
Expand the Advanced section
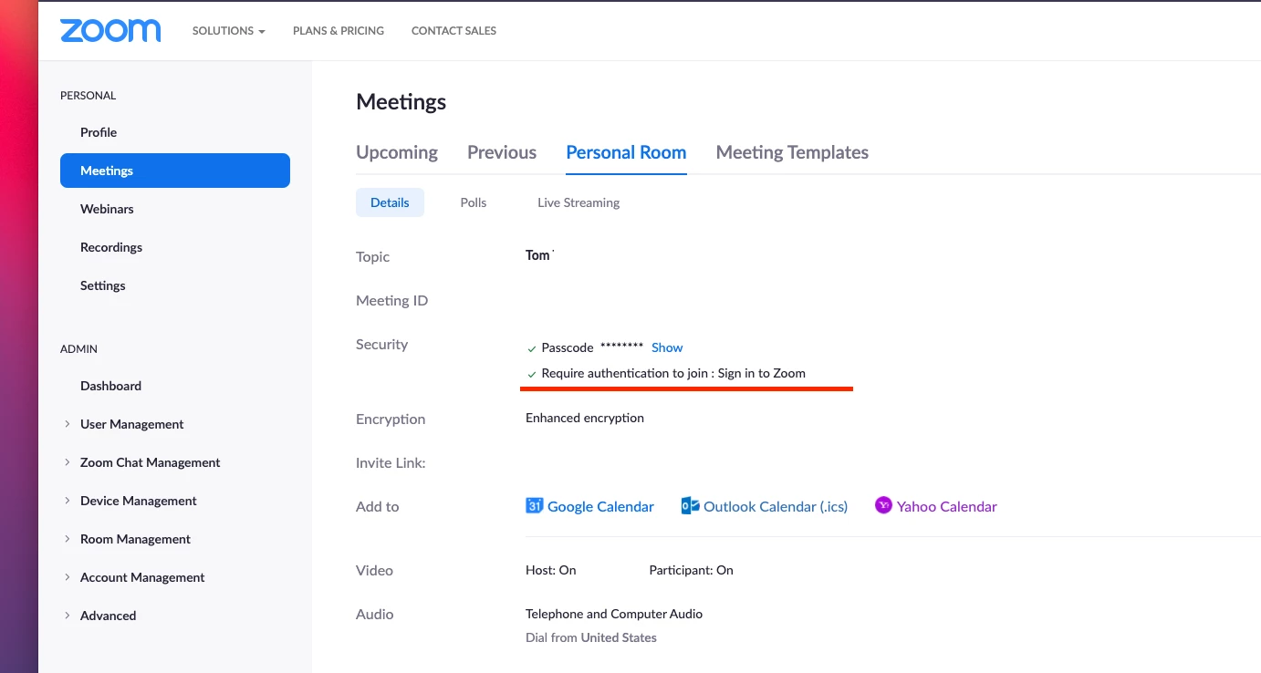point(67,616)
